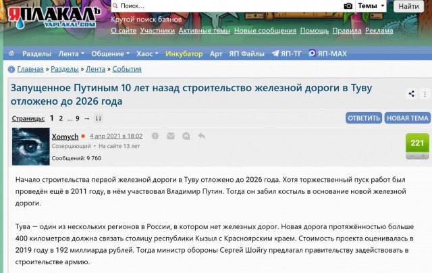The height and width of the screenshot is (273, 432).
Task: Click the post rating 221 badge
Action: (417, 143)
